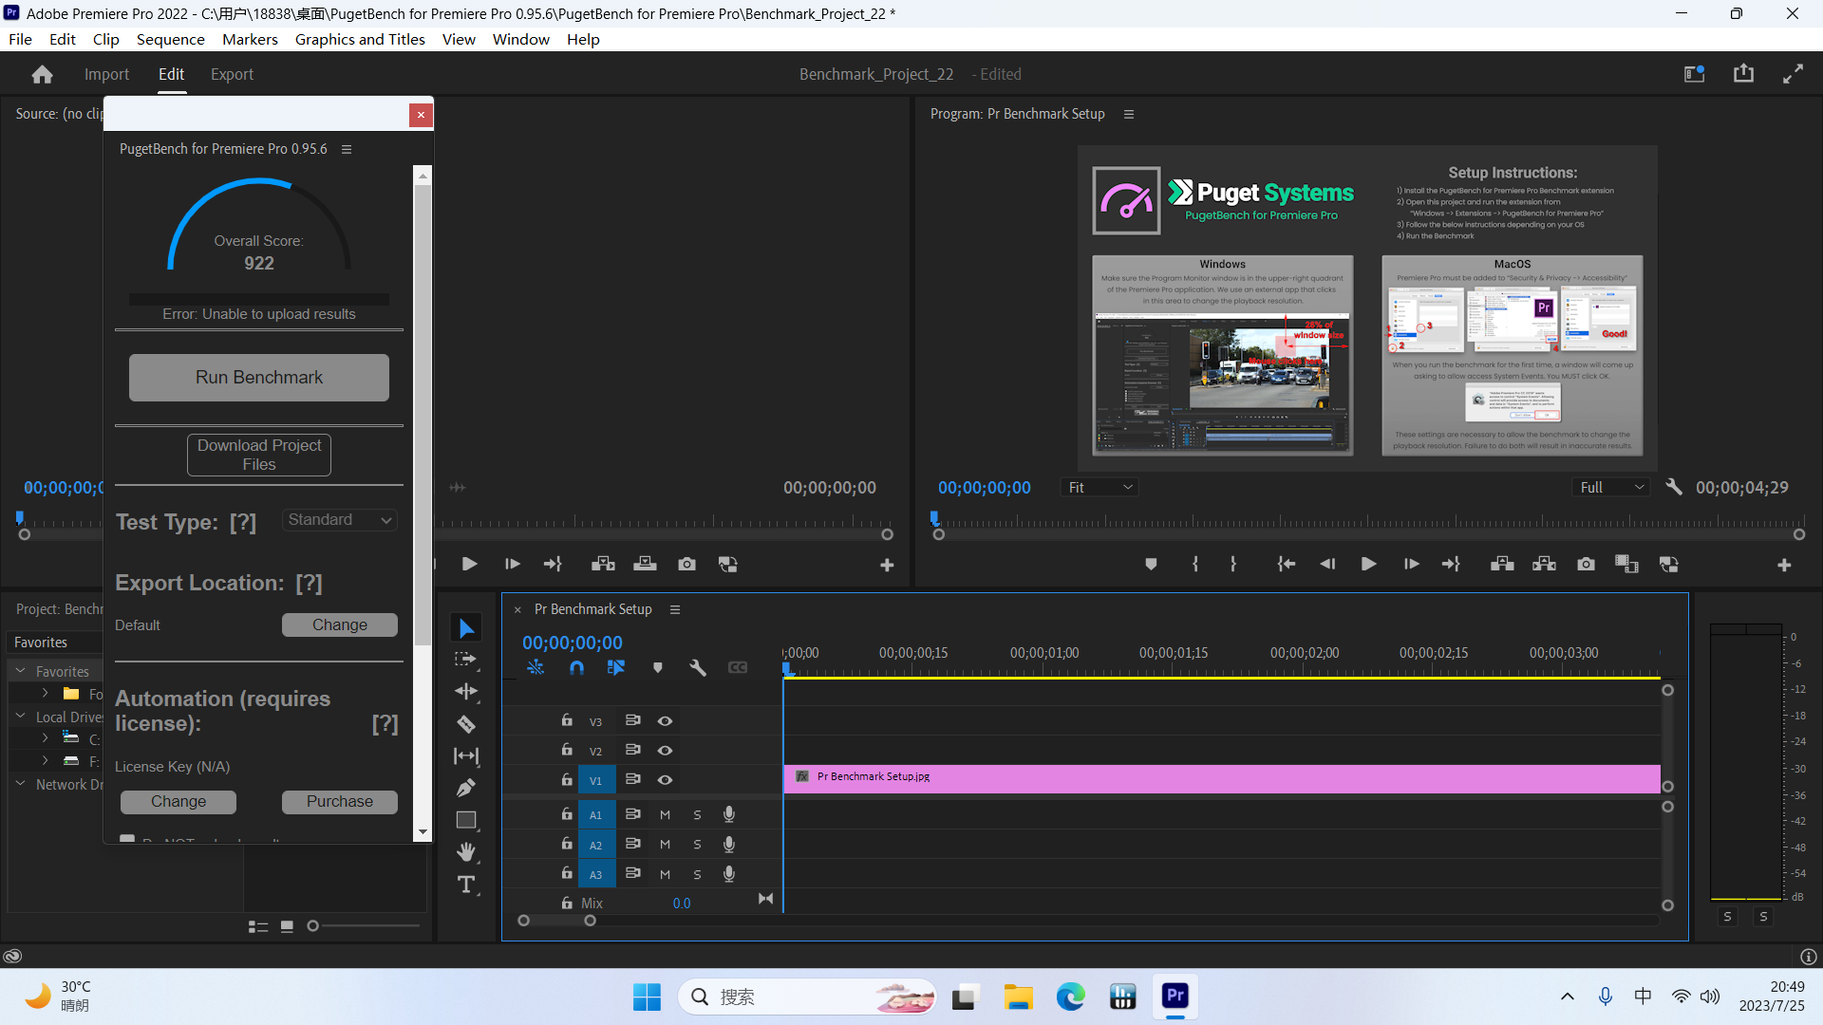Switch to the Import tab

106,74
